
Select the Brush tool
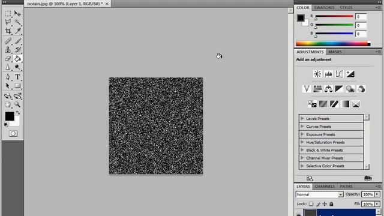[x=17, y=41]
